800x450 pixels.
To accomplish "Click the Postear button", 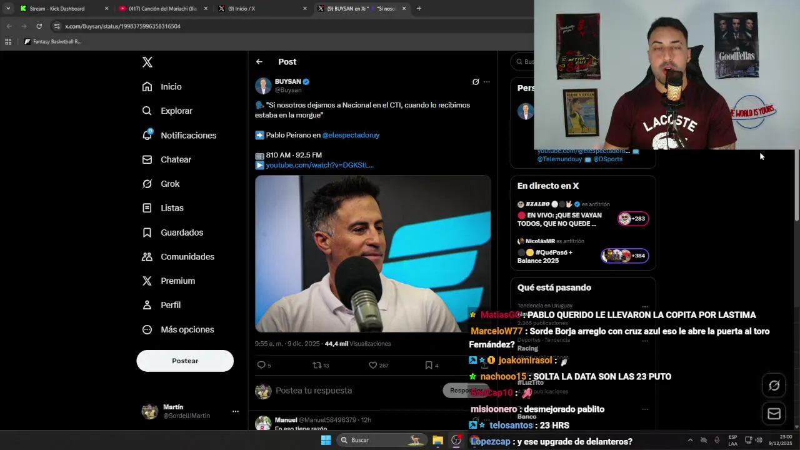I will [x=185, y=361].
